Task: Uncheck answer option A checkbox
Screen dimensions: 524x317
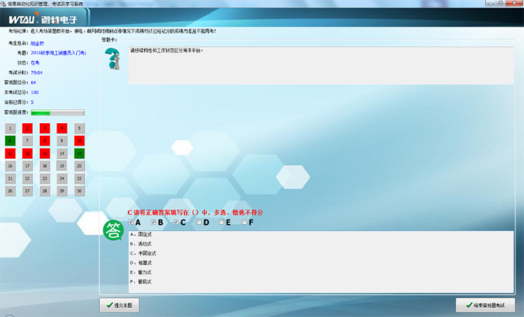Action: pyautogui.click(x=131, y=223)
